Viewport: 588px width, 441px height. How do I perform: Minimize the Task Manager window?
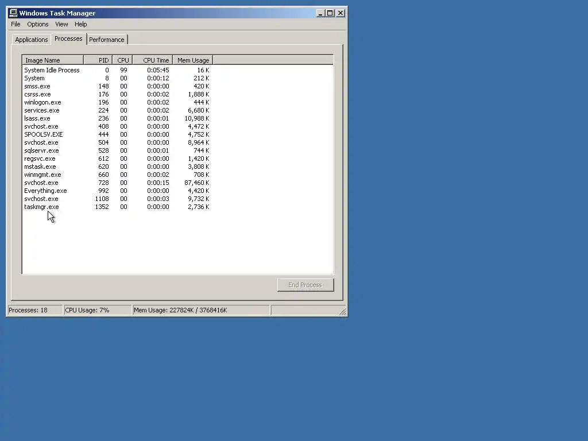click(320, 13)
